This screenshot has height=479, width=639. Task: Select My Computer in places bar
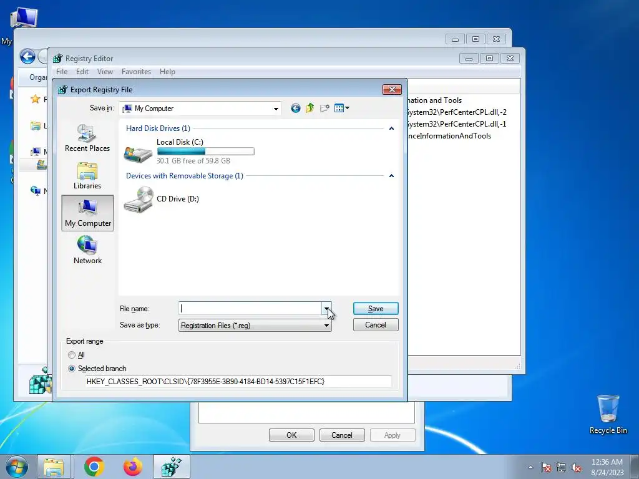(x=87, y=213)
